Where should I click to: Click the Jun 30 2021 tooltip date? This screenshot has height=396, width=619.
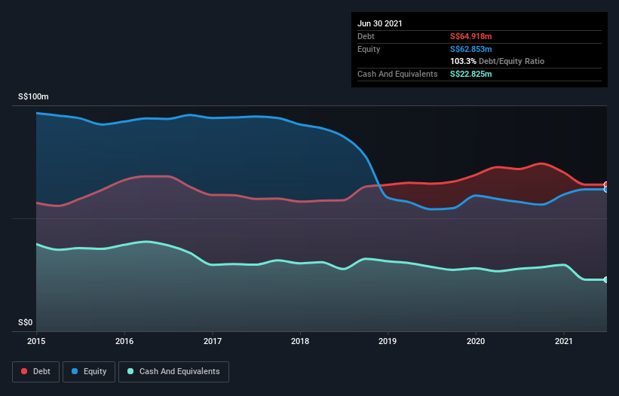(380, 23)
